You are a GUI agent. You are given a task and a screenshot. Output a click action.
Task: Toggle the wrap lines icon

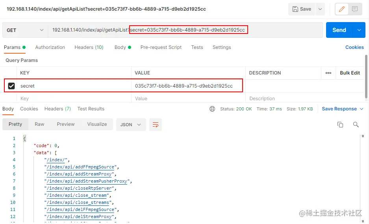tap(156, 125)
